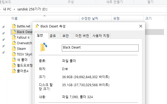Select the 새 폴더 folder icon
167x104 pixels.
(x=14, y=60)
